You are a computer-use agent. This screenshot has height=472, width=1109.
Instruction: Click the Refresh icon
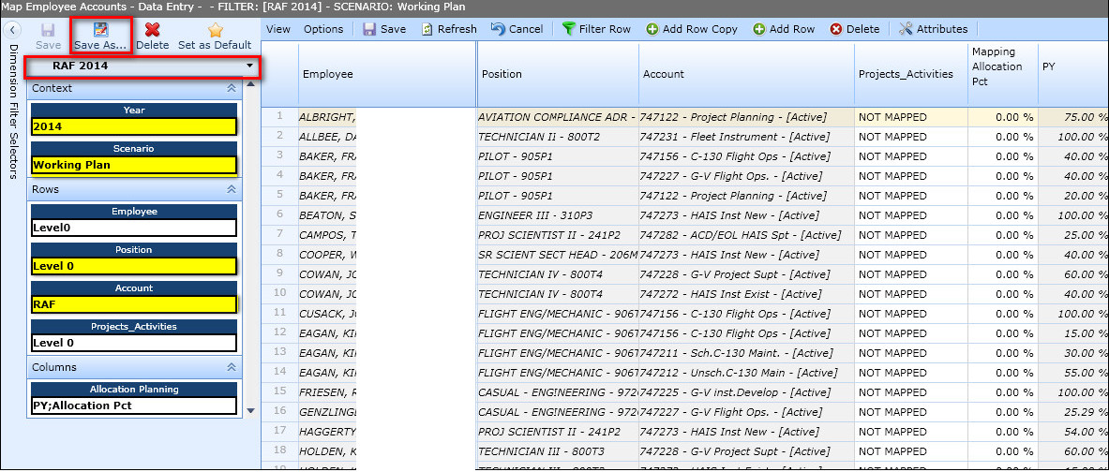click(x=427, y=29)
